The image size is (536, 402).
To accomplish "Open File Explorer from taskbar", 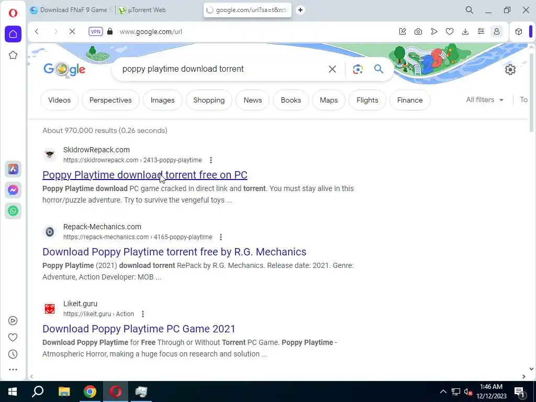I will pyautogui.click(x=64, y=392).
